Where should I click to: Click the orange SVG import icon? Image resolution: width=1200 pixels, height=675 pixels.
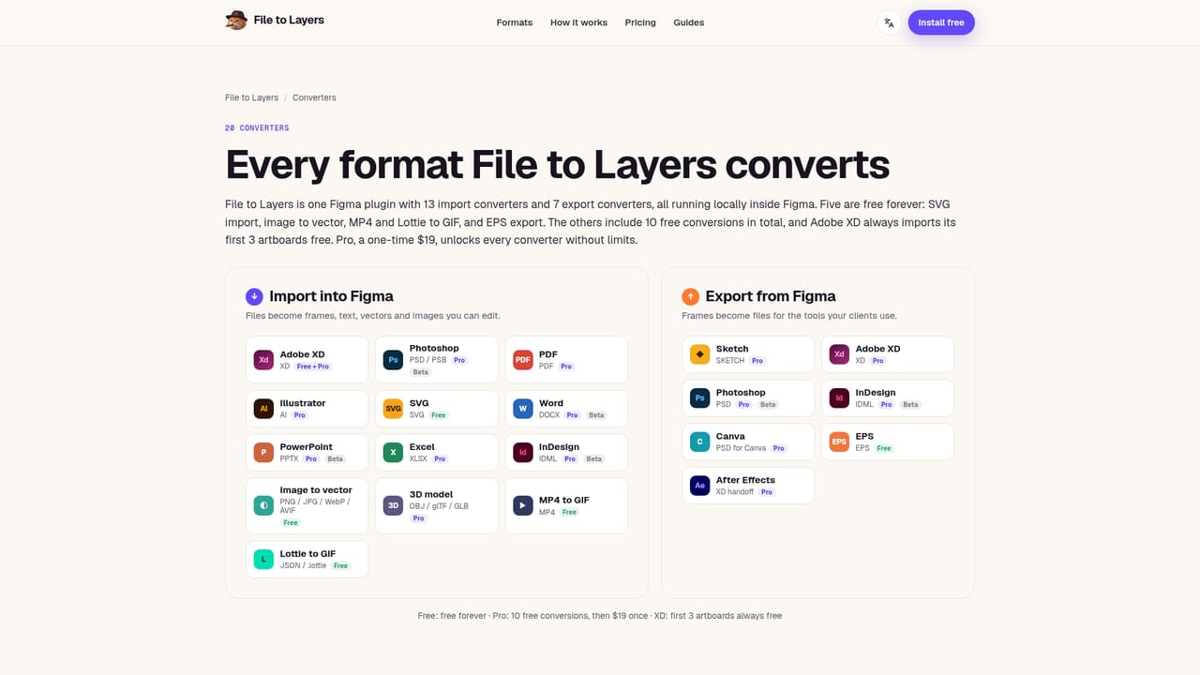[394, 409]
